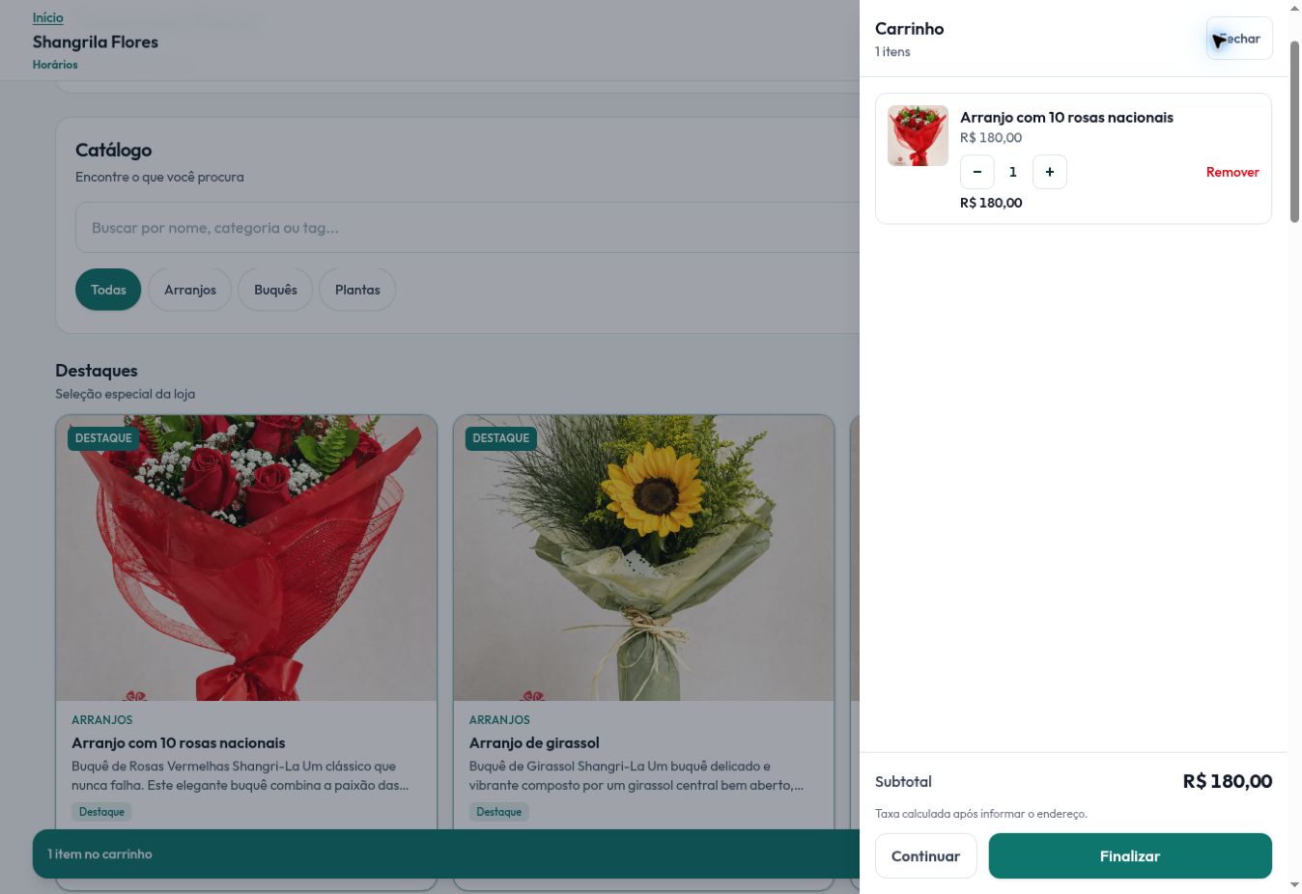Click the '1 itens' cart count text
This screenshot has height=894, width=1302.
pos(892,52)
